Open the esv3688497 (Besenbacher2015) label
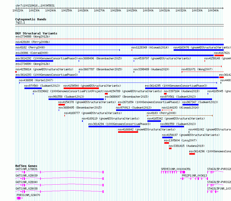The height and width of the screenshot is (201, 231). click(127, 97)
